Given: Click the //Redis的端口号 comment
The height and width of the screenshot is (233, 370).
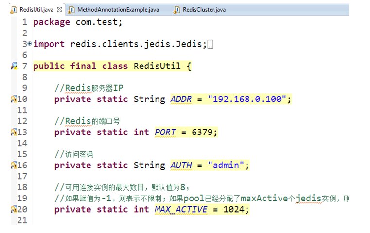Looking at the screenshot, I should tap(87, 121).
